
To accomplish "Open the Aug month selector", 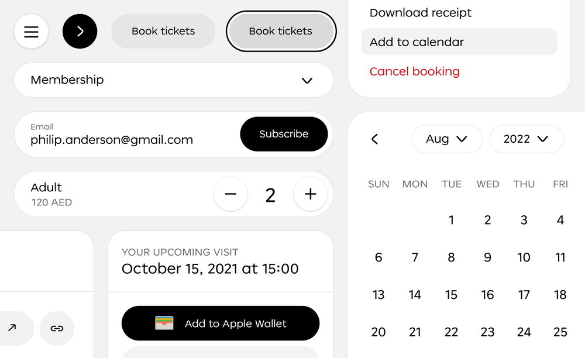I will (x=447, y=139).
